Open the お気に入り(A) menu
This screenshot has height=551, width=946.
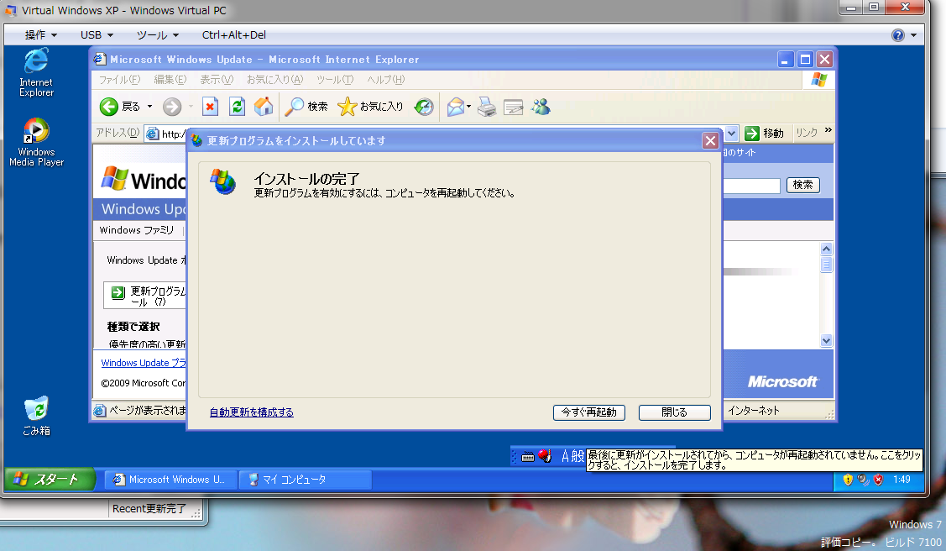(274, 80)
